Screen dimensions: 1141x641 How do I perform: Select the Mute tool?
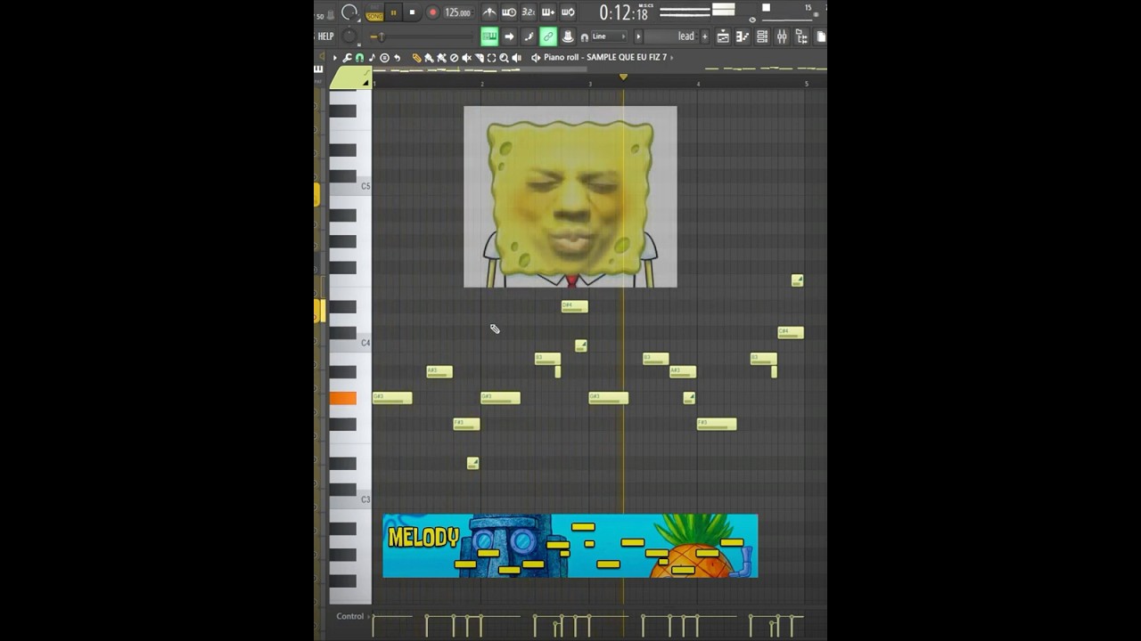click(466, 58)
